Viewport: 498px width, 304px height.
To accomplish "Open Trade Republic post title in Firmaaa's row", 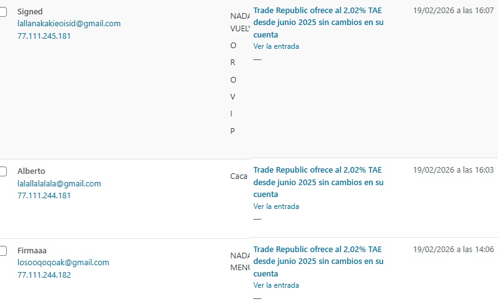I will 318,261.
